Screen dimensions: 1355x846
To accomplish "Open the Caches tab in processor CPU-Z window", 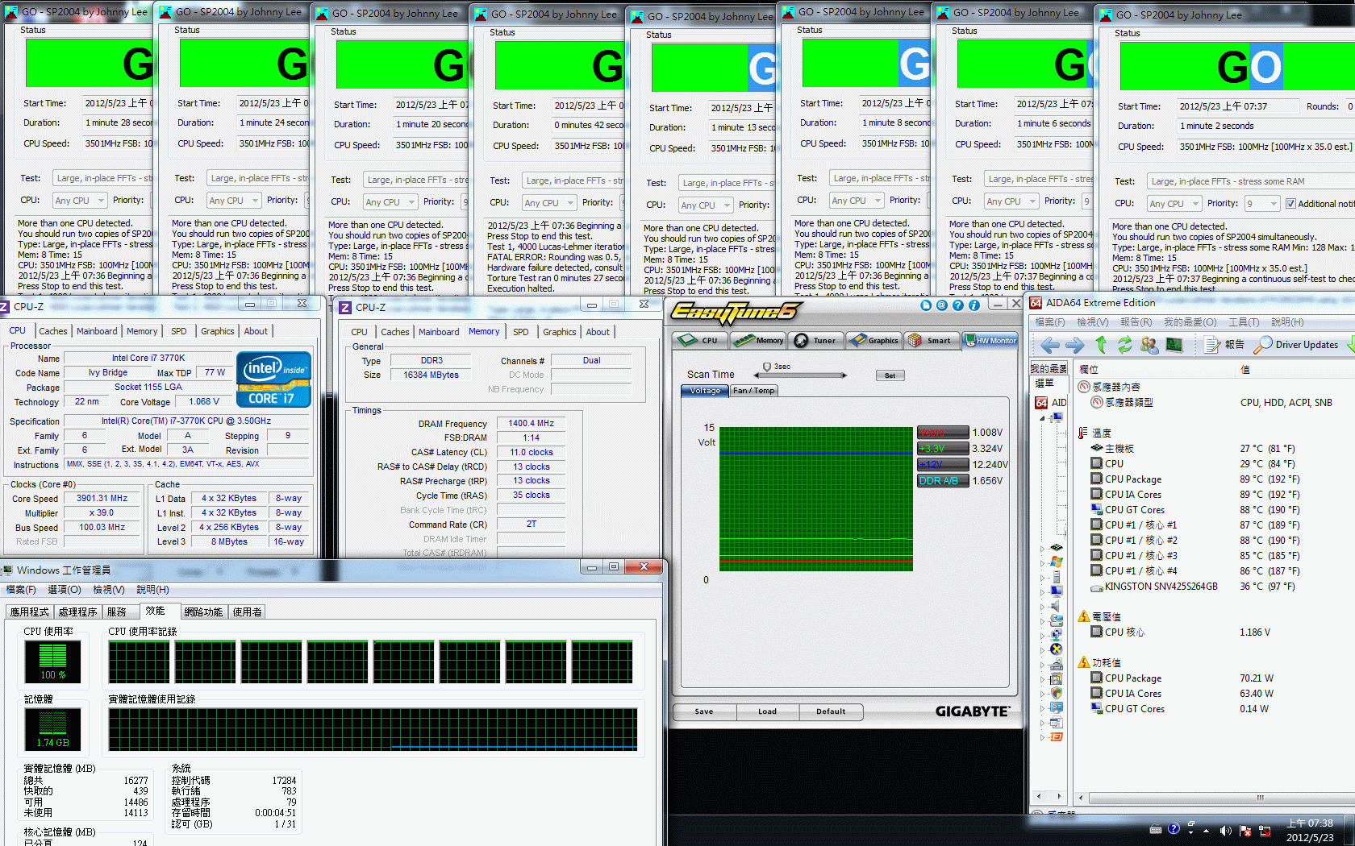I will coord(53,331).
